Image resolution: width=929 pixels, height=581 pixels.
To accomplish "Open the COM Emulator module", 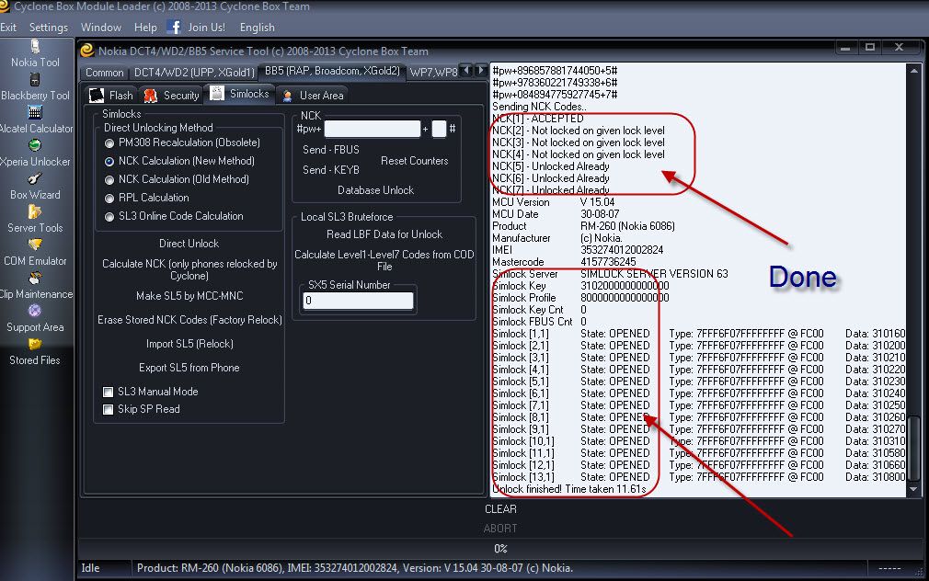I will tap(35, 245).
